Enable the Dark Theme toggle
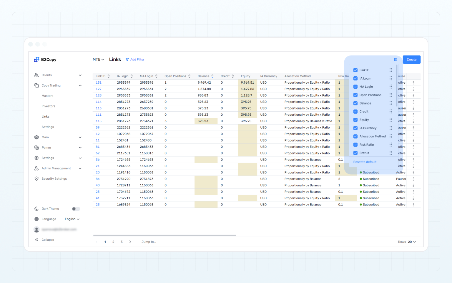452x283 pixels. coord(76,209)
